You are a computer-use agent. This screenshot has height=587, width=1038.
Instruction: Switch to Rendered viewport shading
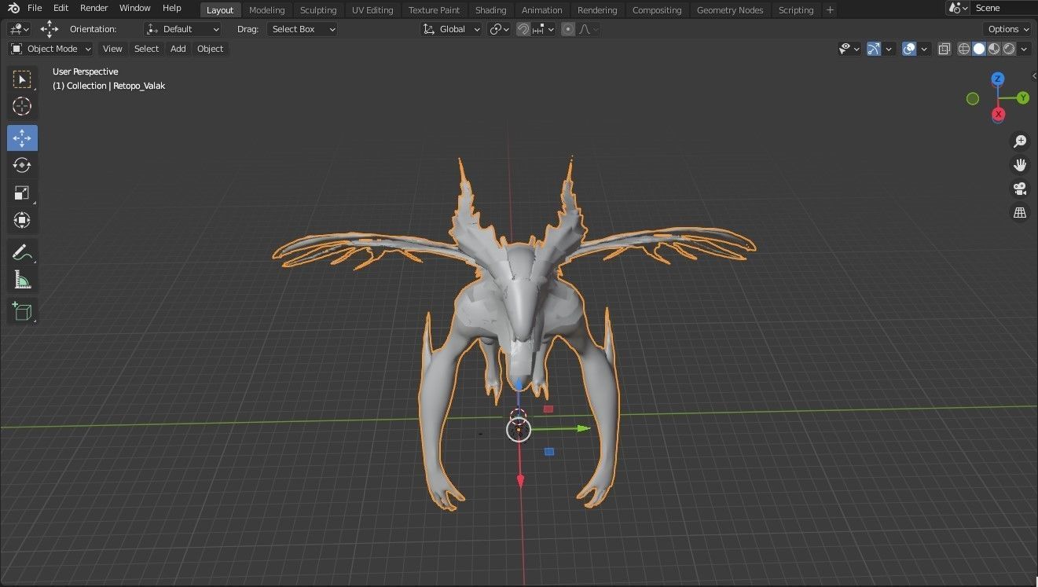pyautogui.click(x=1009, y=49)
